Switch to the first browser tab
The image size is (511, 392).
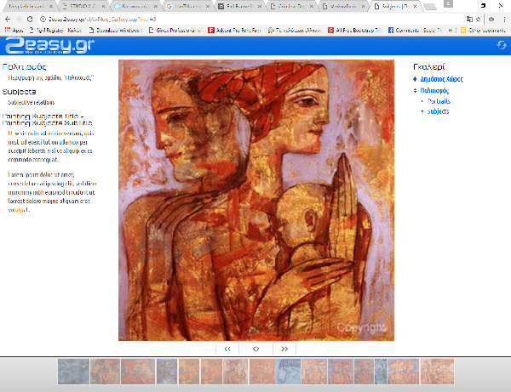31,6
